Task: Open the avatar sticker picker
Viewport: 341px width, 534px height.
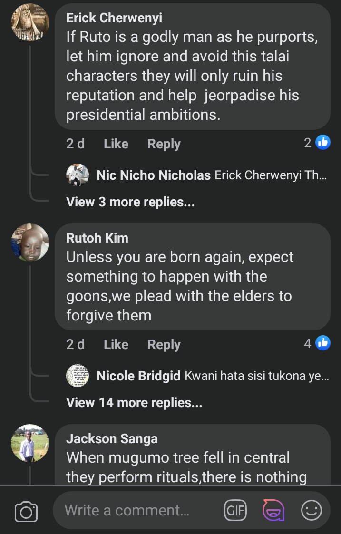Action: [273, 511]
